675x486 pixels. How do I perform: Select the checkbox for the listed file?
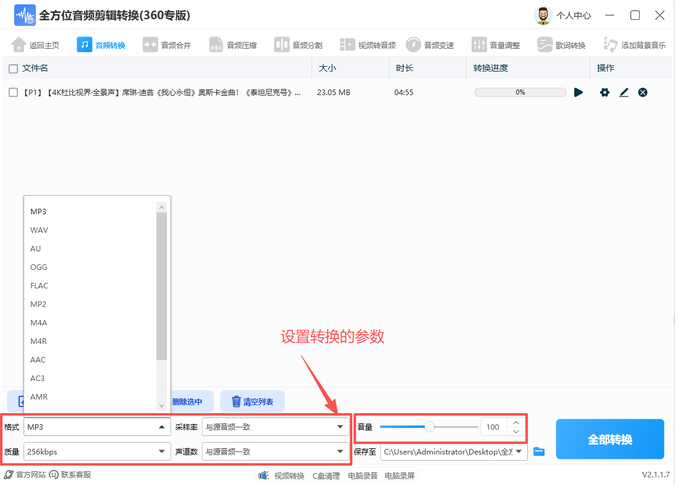click(x=13, y=92)
